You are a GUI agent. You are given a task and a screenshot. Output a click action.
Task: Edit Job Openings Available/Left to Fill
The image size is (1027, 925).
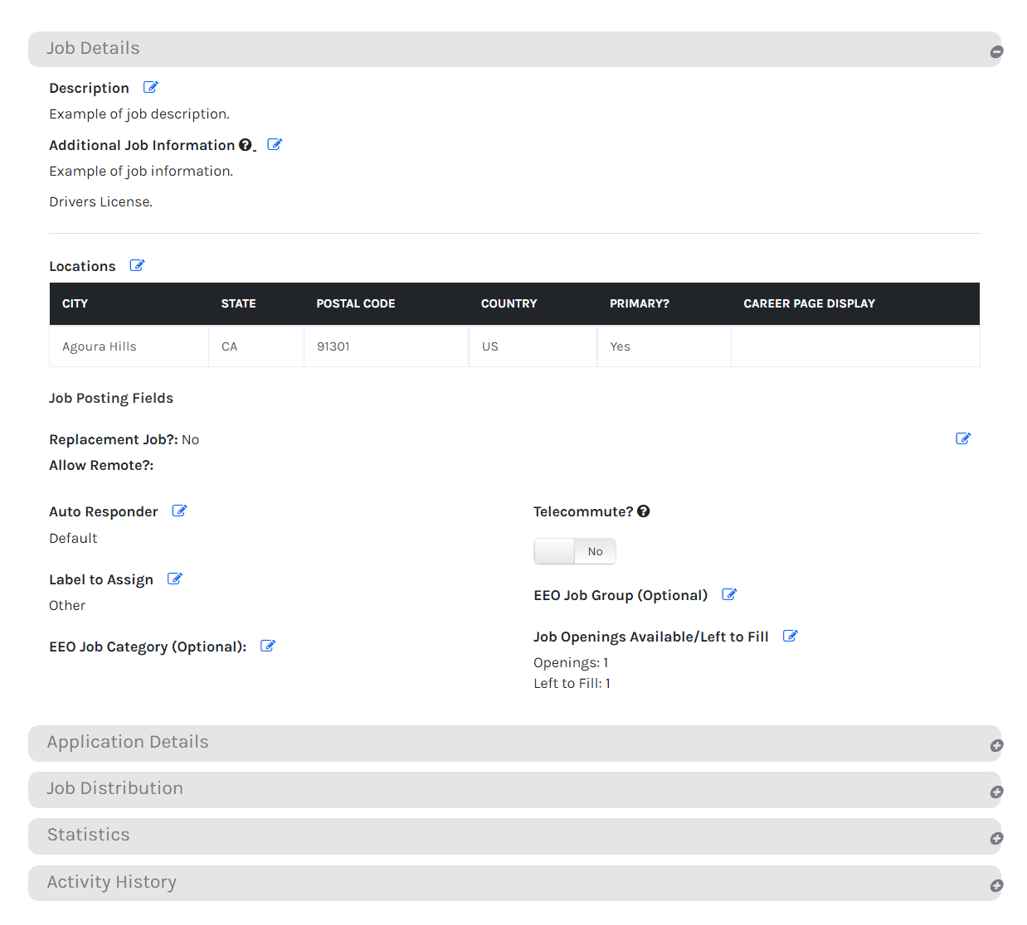tap(790, 636)
